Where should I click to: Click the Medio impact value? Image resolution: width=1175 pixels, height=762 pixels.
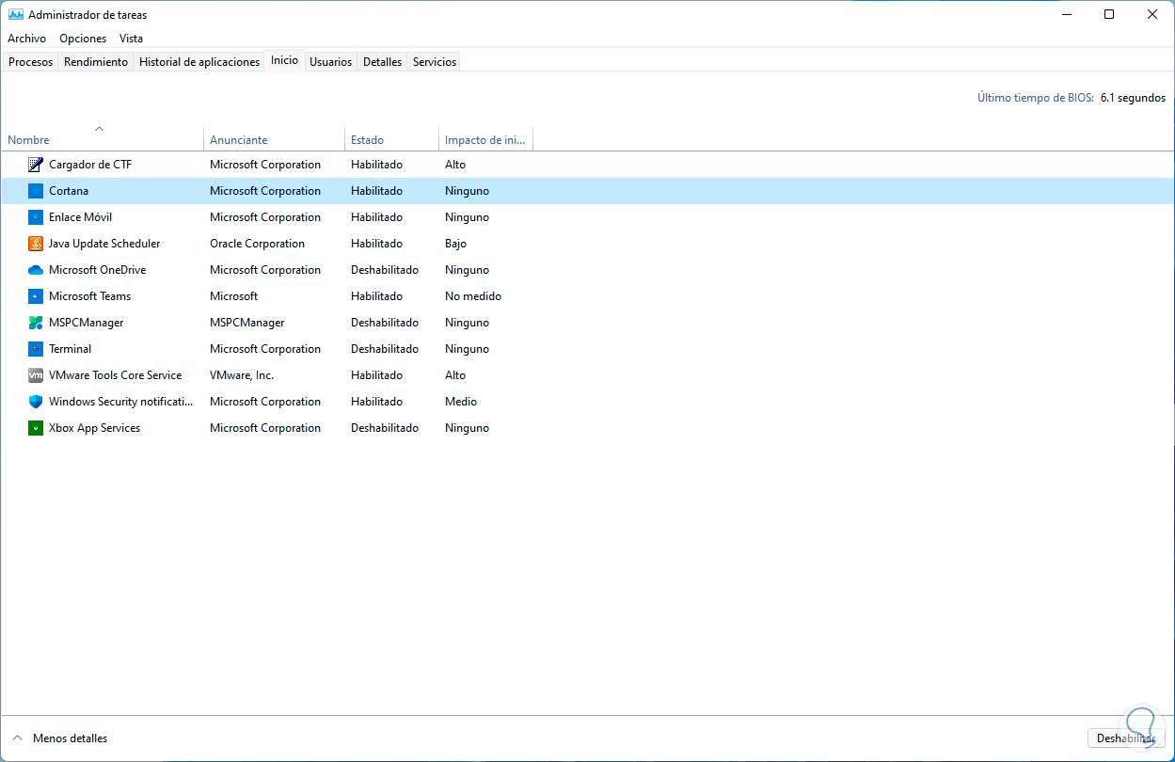(461, 402)
